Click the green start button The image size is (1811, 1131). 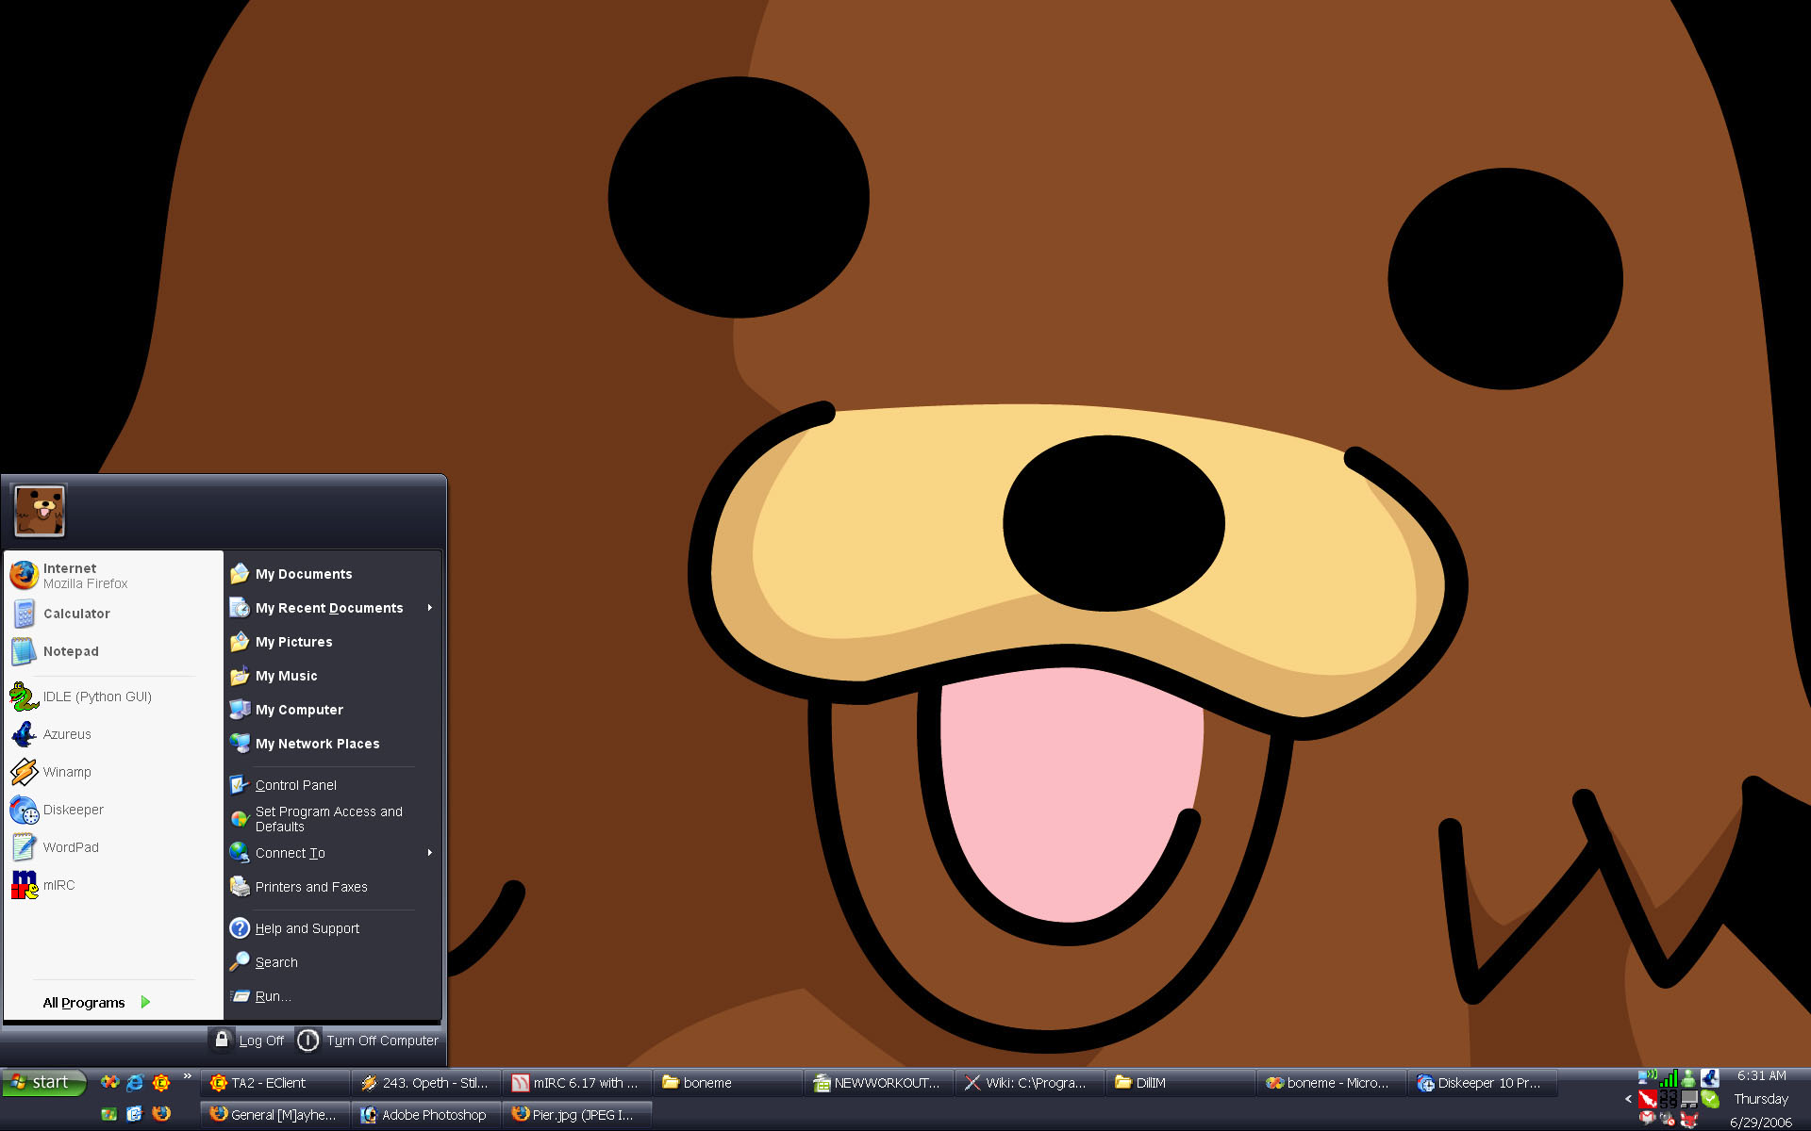[x=43, y=1083]
